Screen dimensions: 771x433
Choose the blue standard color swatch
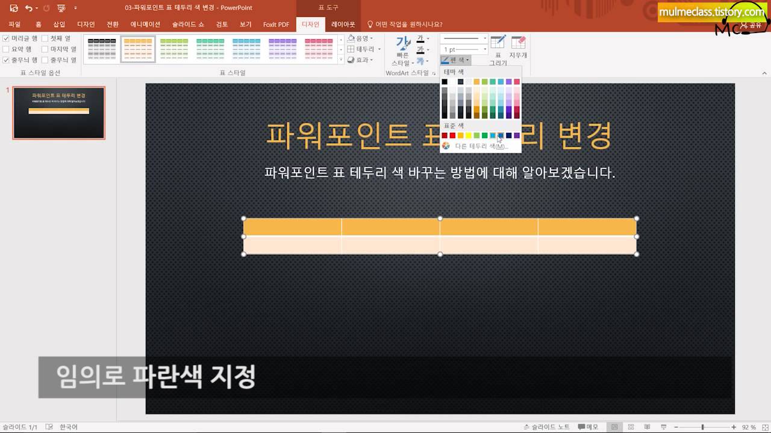[501, 135]
